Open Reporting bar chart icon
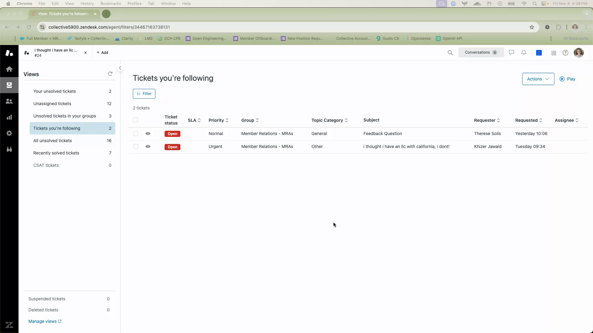This screenshot has height=333, width=593. [9, 117]
